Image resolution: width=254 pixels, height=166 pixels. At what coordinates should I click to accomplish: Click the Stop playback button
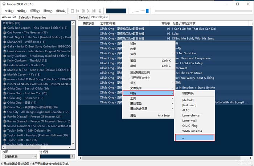73,11
